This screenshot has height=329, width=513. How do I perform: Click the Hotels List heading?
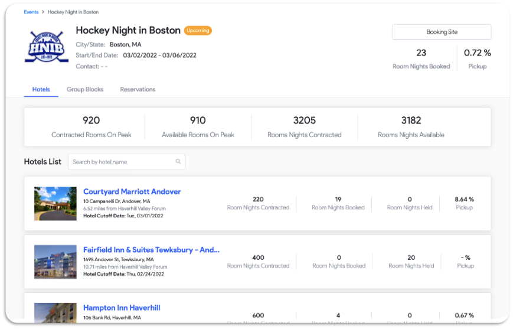tap(43, 162)
